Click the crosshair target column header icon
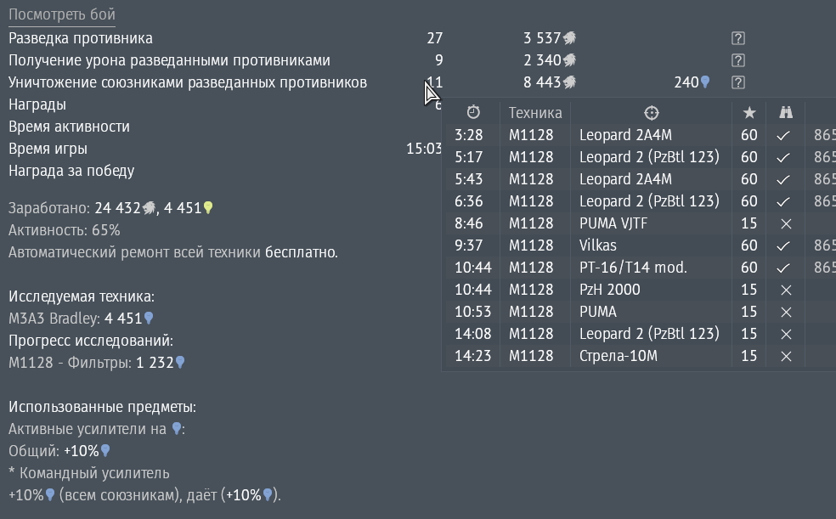Screen dimensions: 836x519 (652, 113)
